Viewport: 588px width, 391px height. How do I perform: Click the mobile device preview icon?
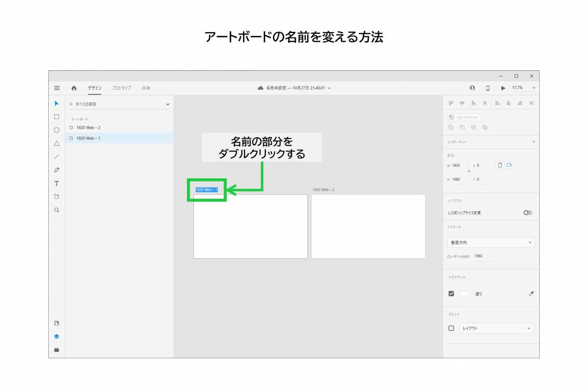click(x=488, y=88)
